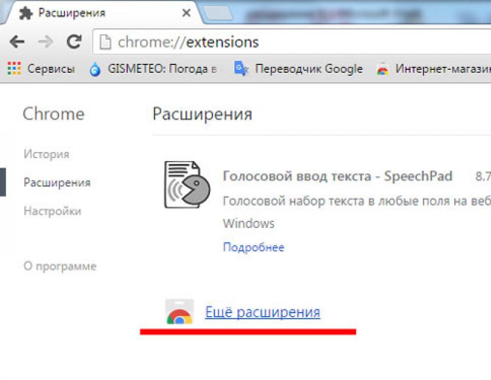Click the Chrome heading in the sidebar

coord(54,114)
